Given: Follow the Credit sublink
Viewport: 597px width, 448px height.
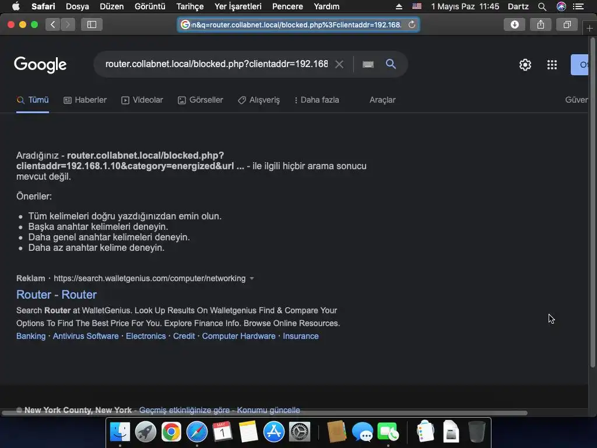Looking at the screenshot, I should pyautogui.click(x=184, y=336).
